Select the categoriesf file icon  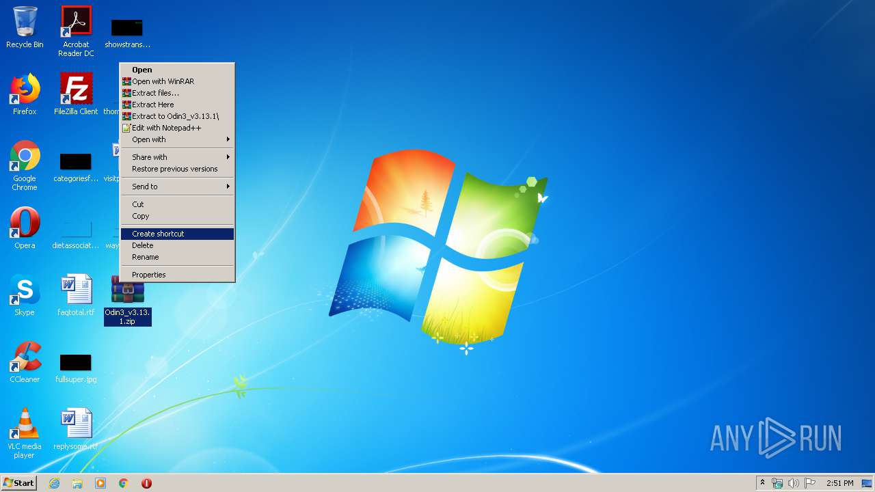(x=76, y=167)
